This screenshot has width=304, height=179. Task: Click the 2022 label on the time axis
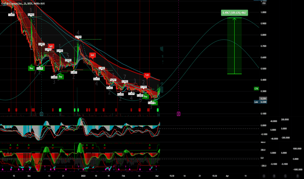(x=83, y=176)
